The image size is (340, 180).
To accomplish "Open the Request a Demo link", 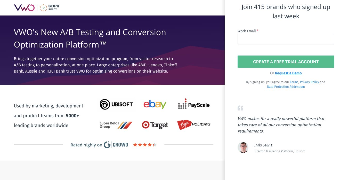I will click(288, 73).
